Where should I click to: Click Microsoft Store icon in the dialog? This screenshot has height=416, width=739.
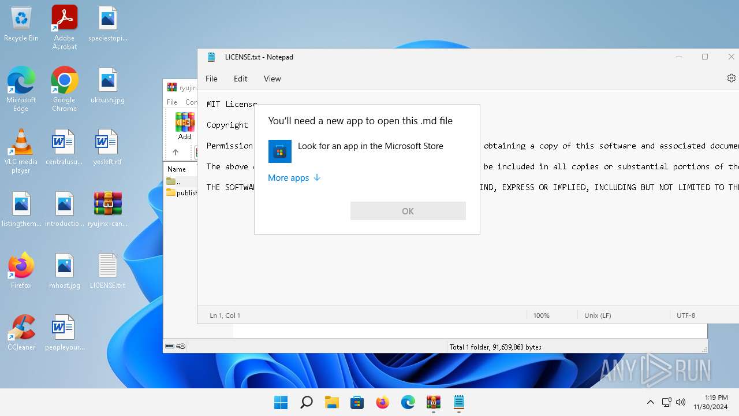[280, 151]
